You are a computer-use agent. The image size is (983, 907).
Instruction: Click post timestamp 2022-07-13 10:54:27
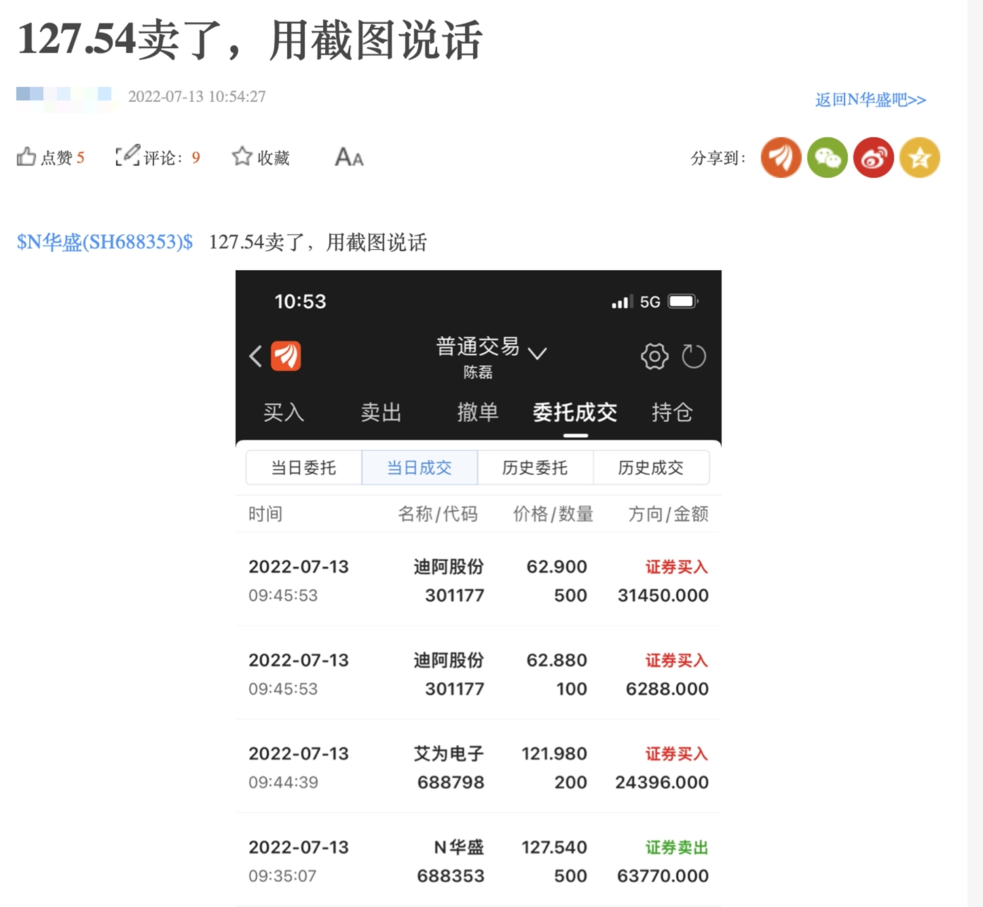point(197,96)
